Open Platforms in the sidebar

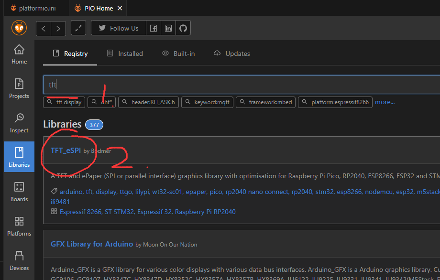point(19,226)
